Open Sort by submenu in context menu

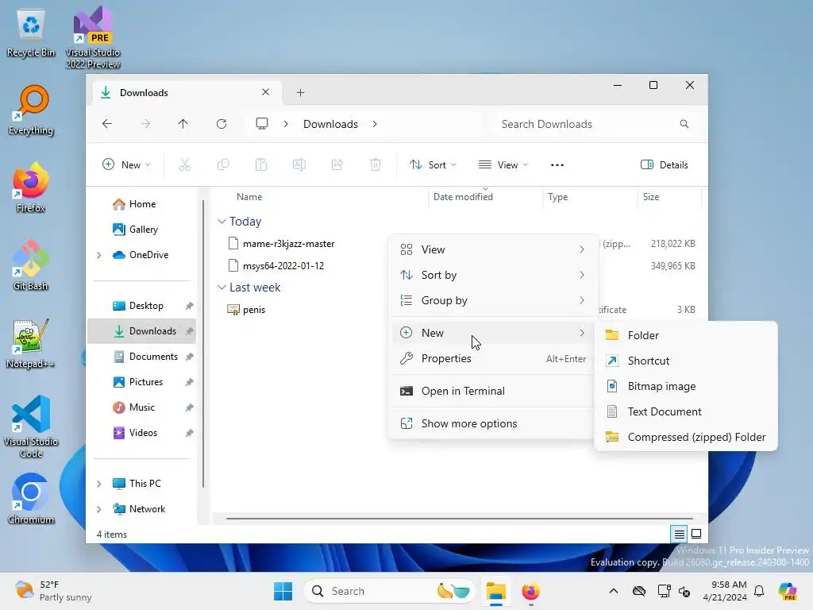[x=492, y=275]
